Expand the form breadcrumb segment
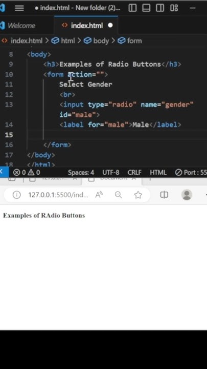 coord(130,40)
